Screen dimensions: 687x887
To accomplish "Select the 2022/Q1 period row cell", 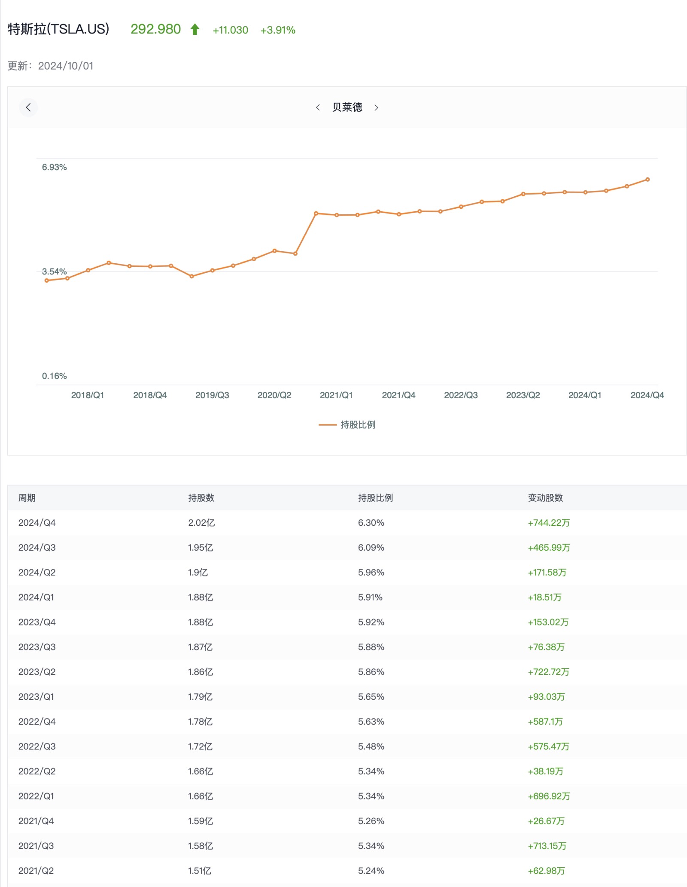I will [x=36, y=796].
